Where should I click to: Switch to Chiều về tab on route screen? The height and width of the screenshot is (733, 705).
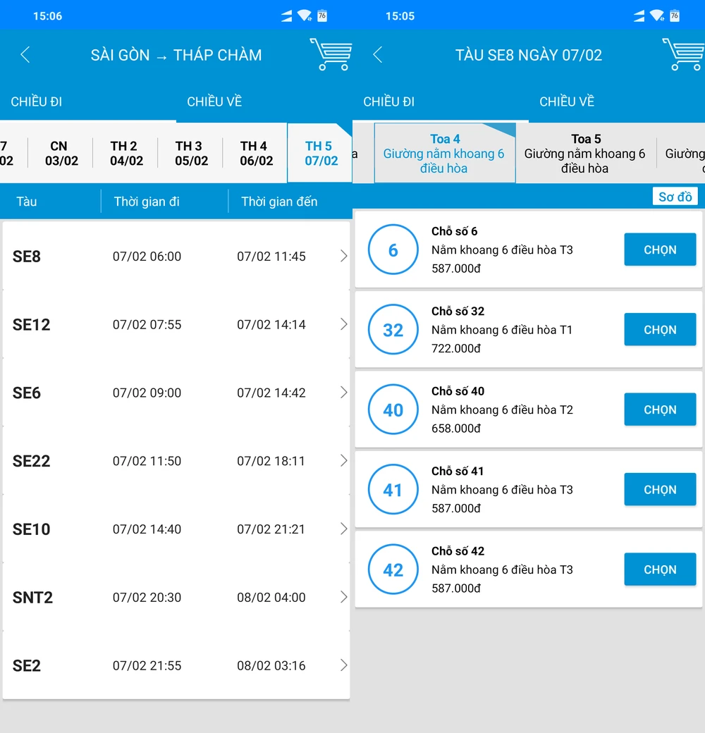[x=214, y=102]
